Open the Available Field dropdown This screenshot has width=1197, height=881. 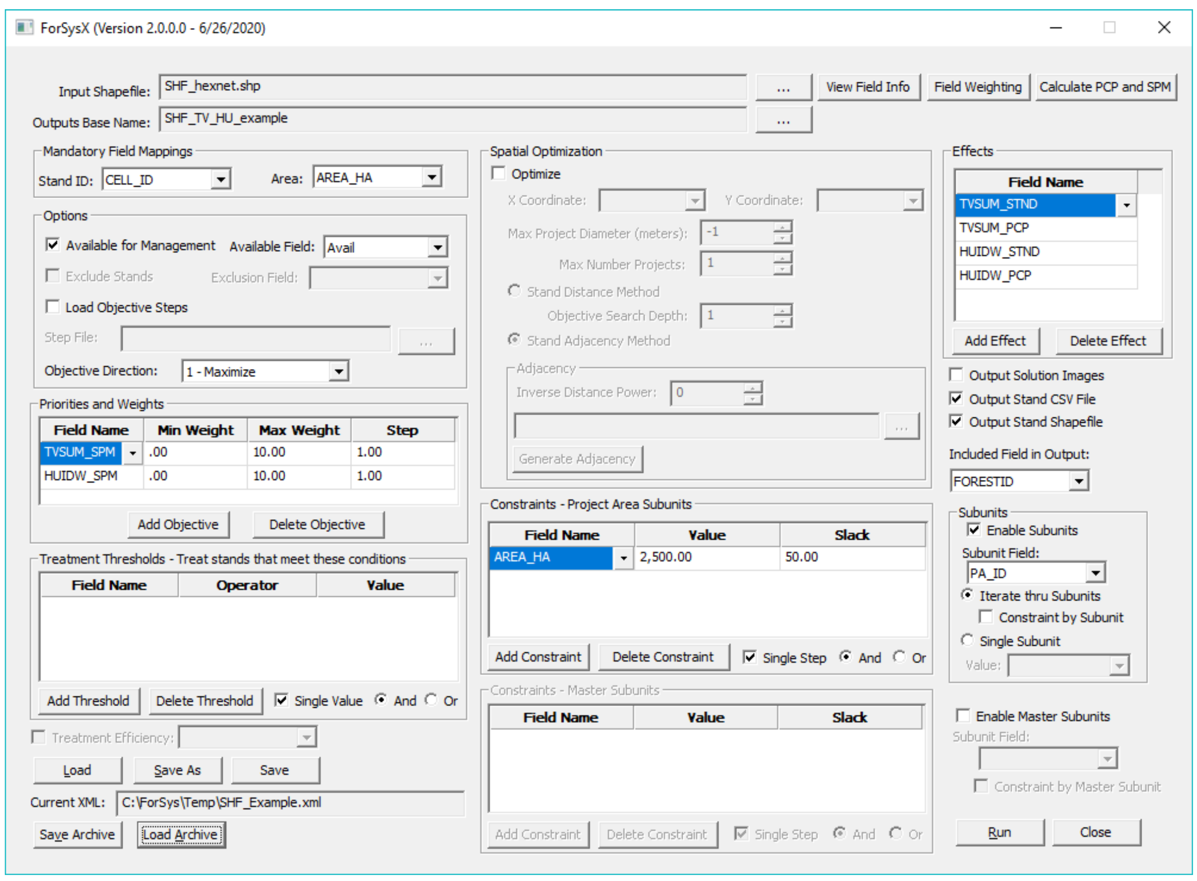(438, 247)
